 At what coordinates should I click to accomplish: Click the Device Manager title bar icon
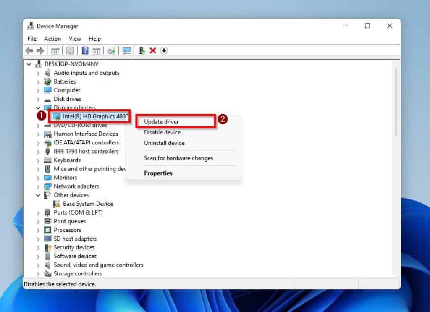30,26
